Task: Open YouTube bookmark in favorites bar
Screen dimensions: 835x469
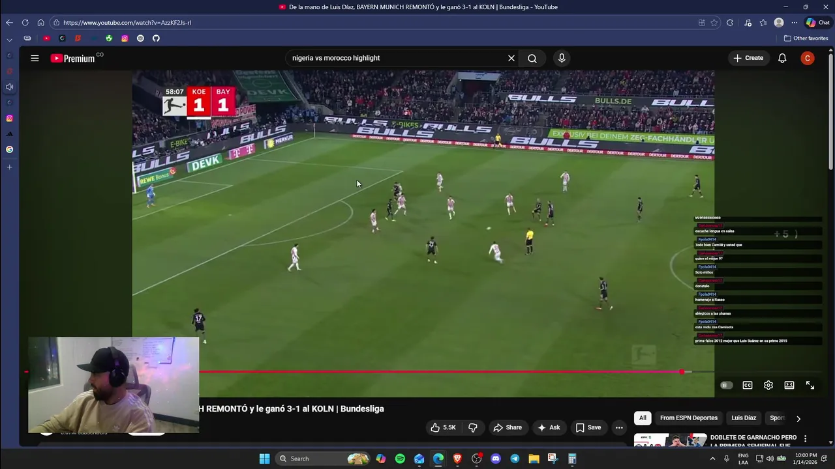Action: 46,38
